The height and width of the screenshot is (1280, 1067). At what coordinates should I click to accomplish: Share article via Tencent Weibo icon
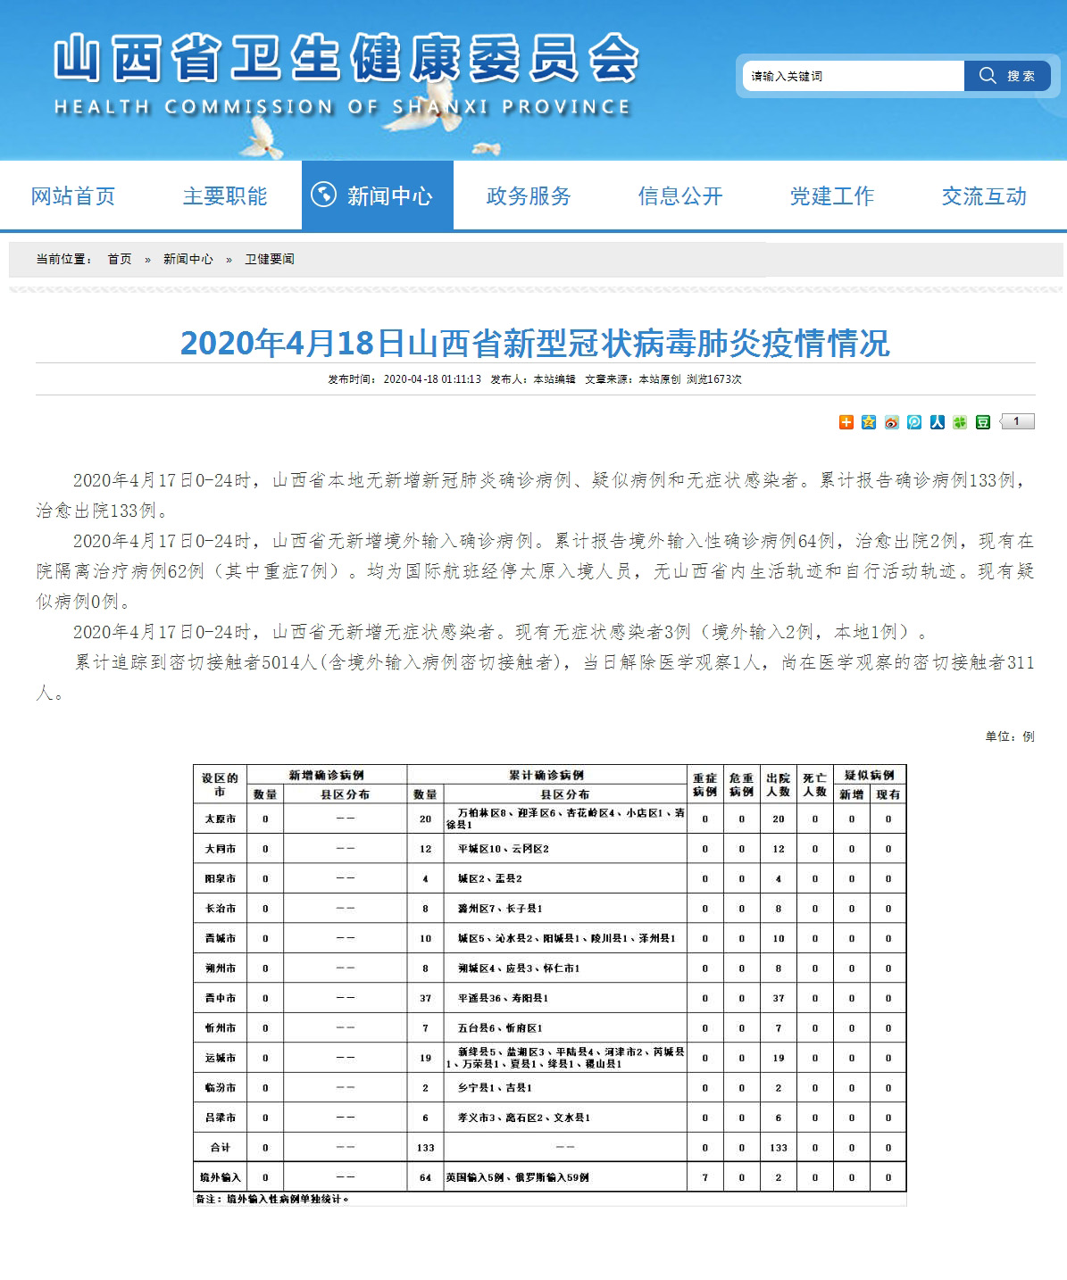[914, 422]
